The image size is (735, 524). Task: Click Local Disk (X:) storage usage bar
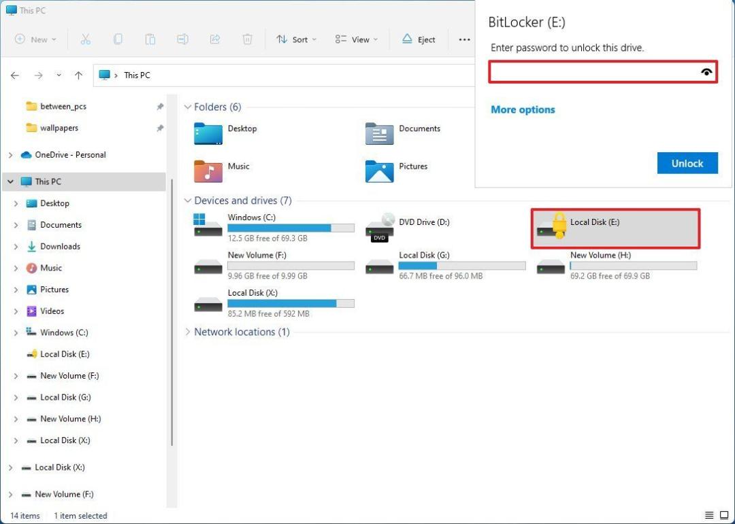tap(291, 303)
